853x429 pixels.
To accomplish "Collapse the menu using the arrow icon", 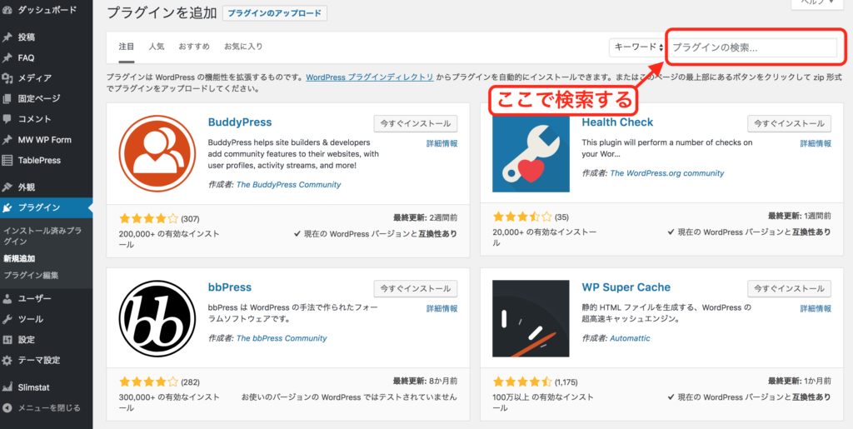I will pos(7,408).
